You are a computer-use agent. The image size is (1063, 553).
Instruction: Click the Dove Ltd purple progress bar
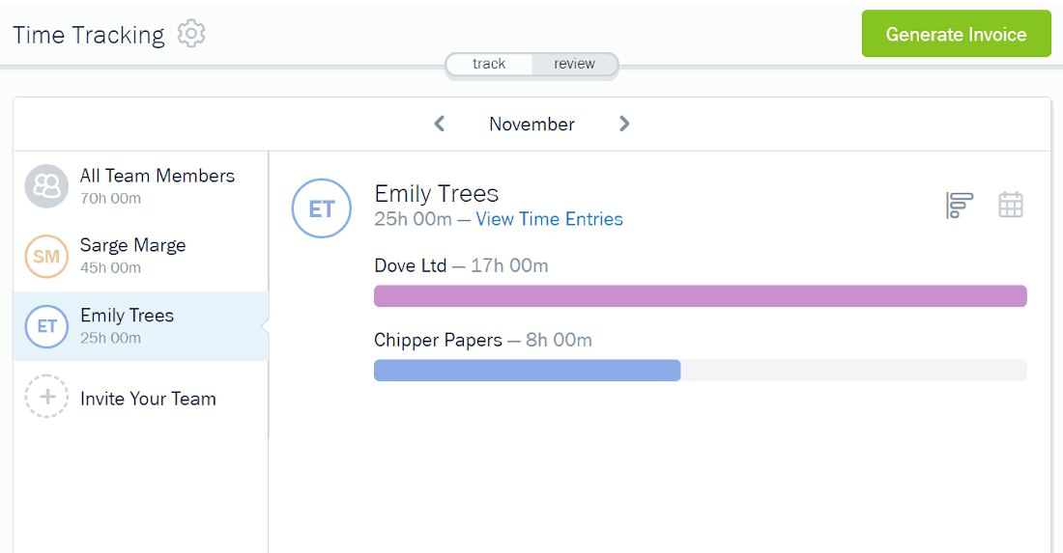(701, 295)
